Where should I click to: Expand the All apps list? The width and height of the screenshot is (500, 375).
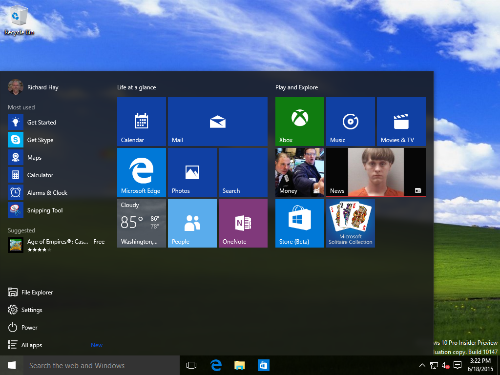point(32,345)
